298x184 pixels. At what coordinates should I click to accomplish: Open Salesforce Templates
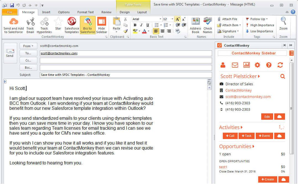coord(72,25)
